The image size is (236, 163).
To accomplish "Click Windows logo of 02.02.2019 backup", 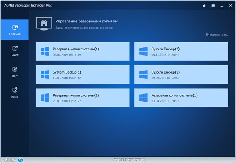I will pos(45,52).
